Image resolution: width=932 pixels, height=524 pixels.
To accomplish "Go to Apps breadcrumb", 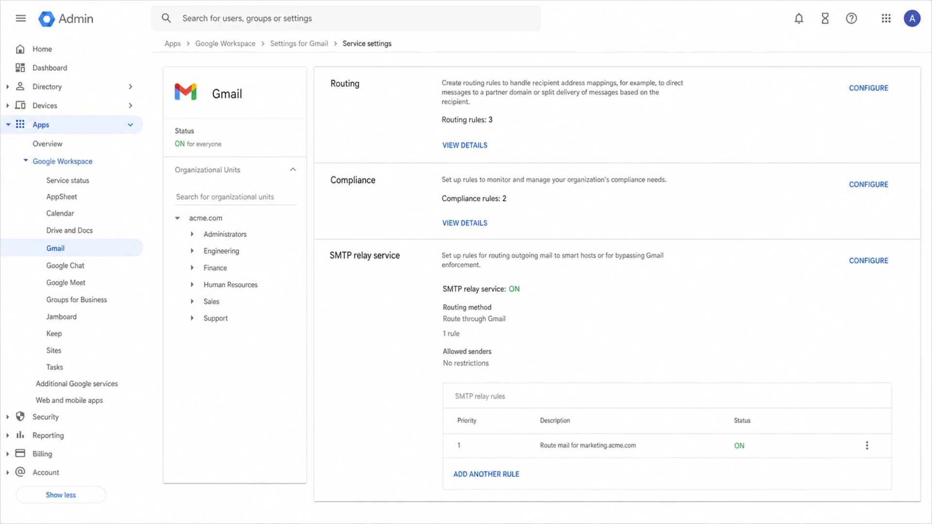I will coord(172,44).
